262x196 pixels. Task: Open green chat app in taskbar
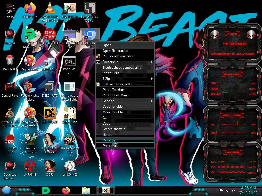pyautogui.click(x=46, y=190)
